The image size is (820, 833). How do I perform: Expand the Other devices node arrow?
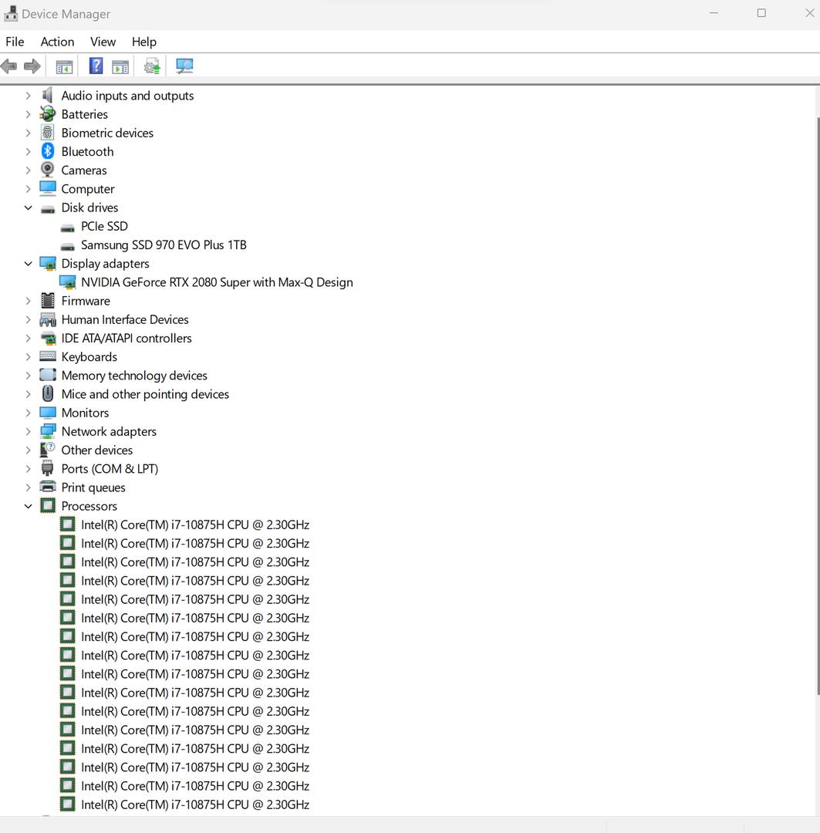[x=29, y=450]
